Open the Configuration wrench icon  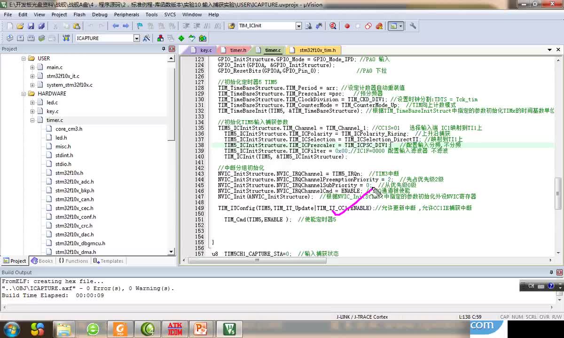tap(413, 26)
